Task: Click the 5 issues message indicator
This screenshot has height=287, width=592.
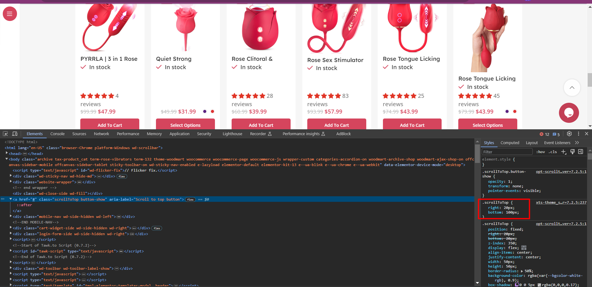Action: [x=556, y=134]
